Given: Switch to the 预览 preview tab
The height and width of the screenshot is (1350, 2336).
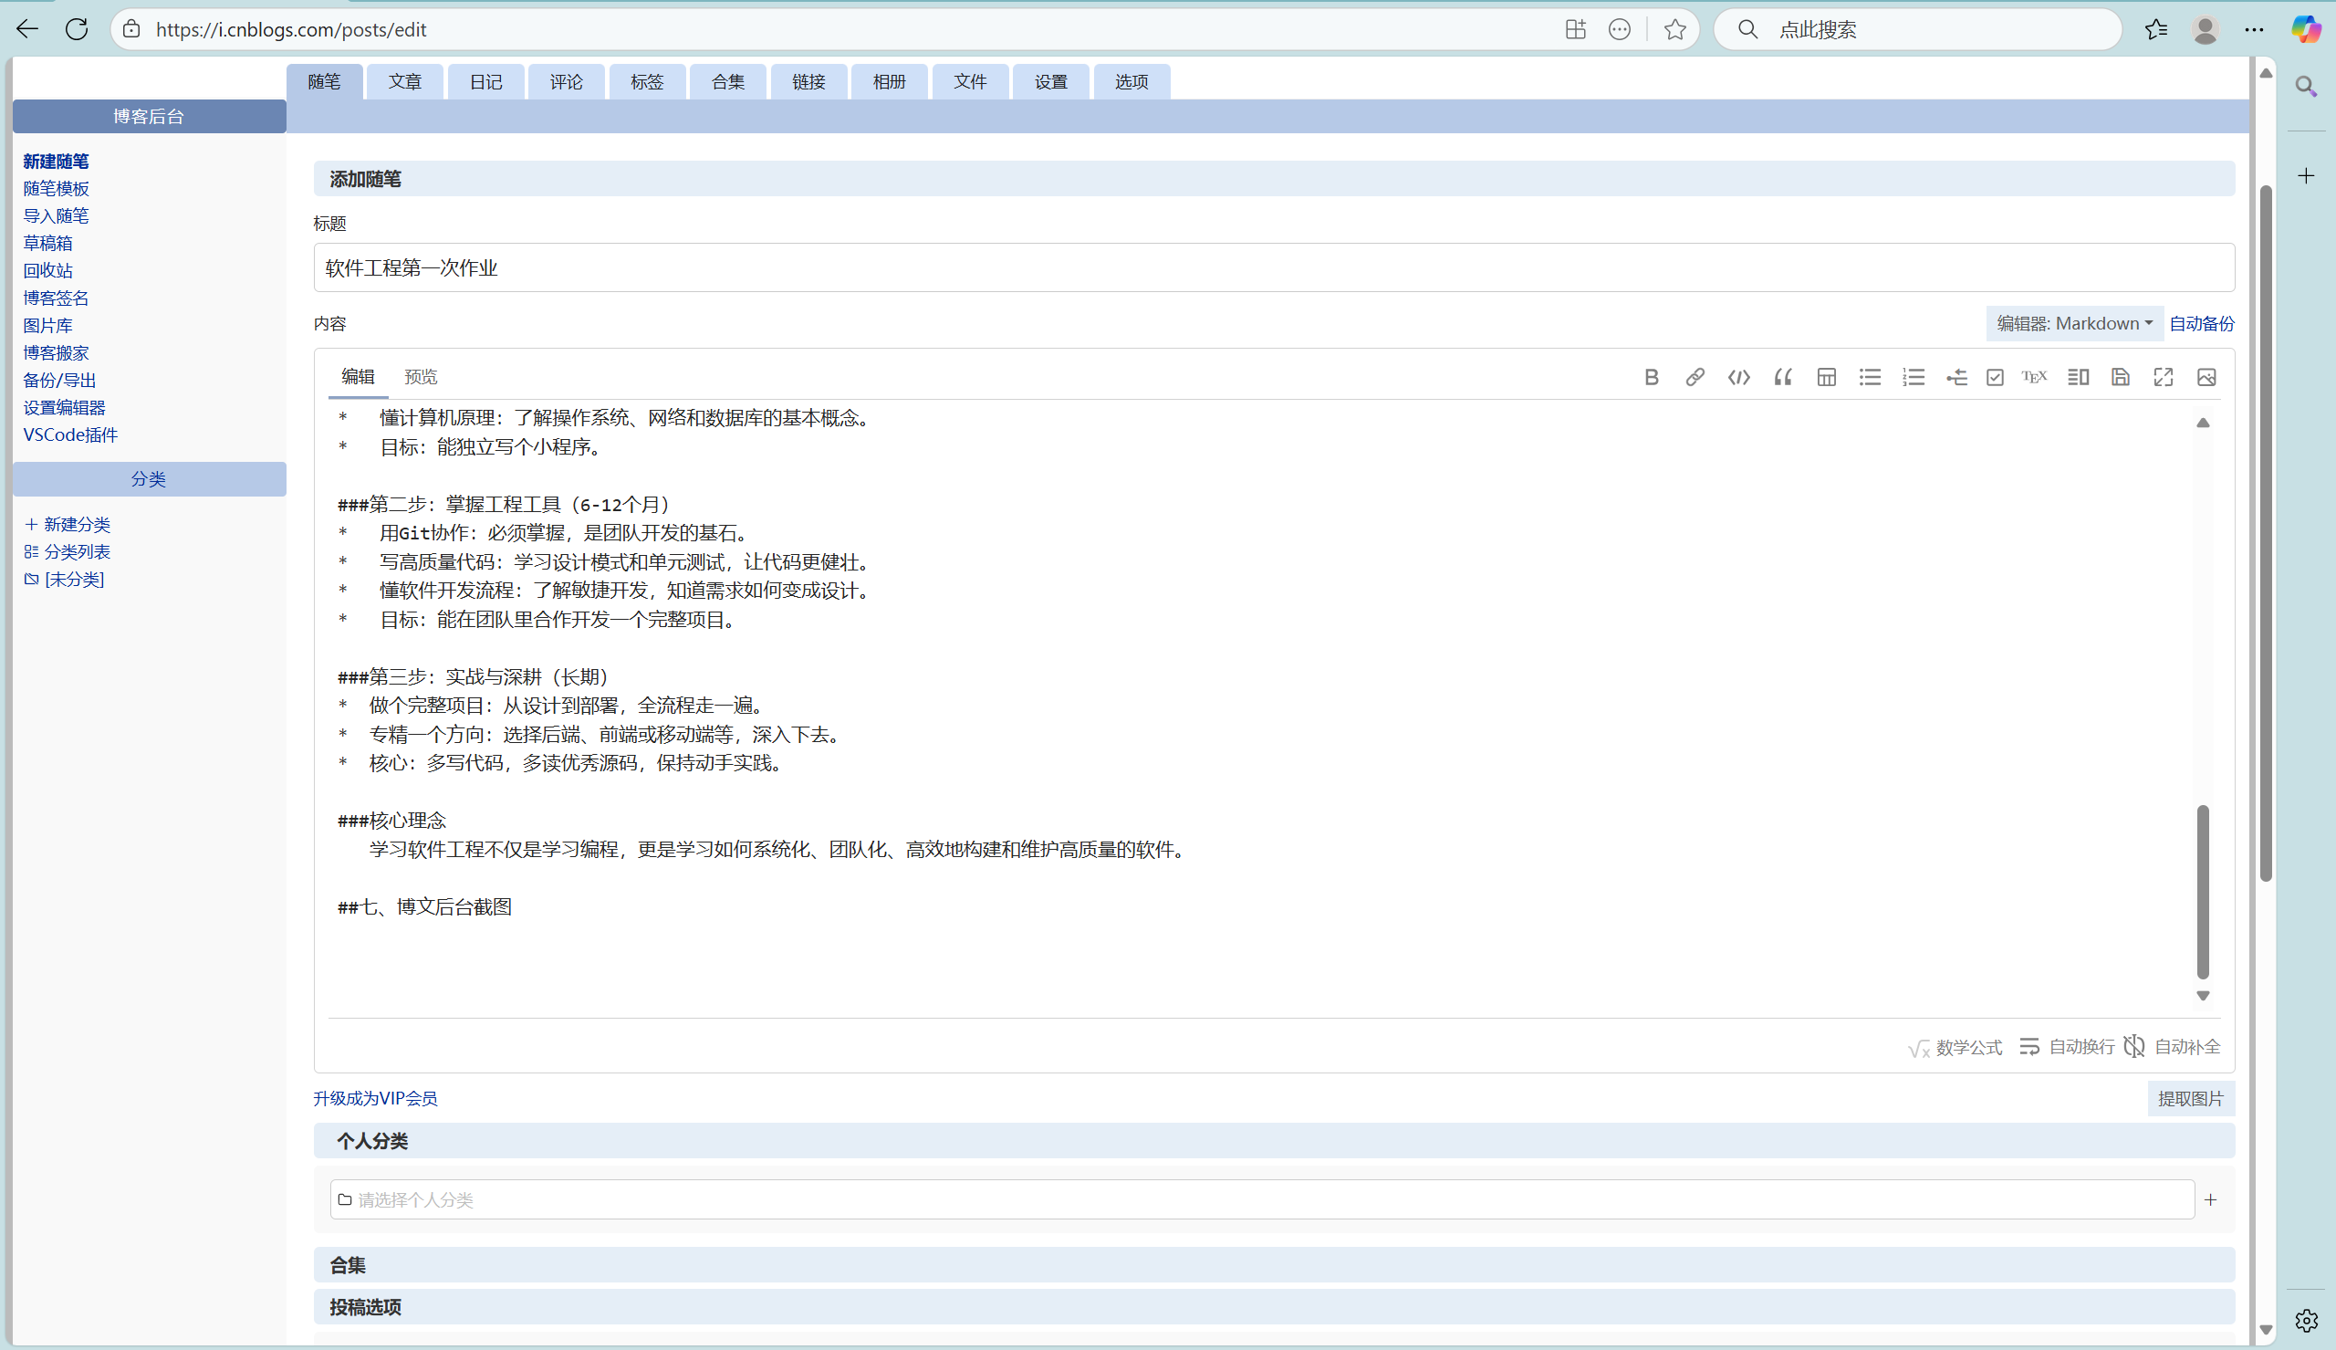Looking at the screenshot, I should coord(421,377).
